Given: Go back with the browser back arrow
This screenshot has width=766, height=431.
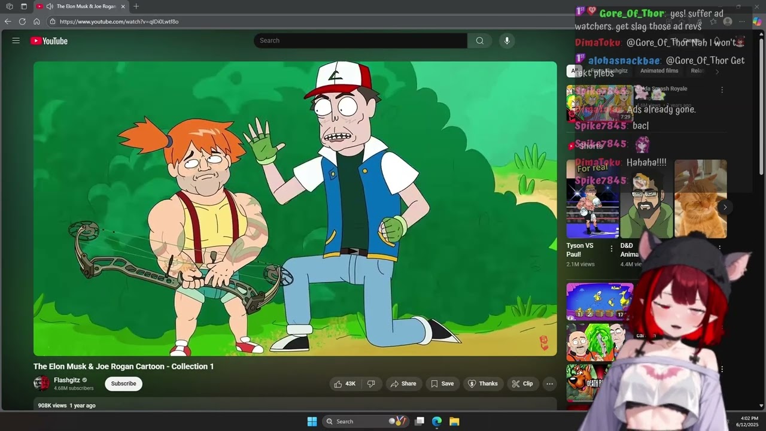Looking at the screenshot, I should point(8,22).
